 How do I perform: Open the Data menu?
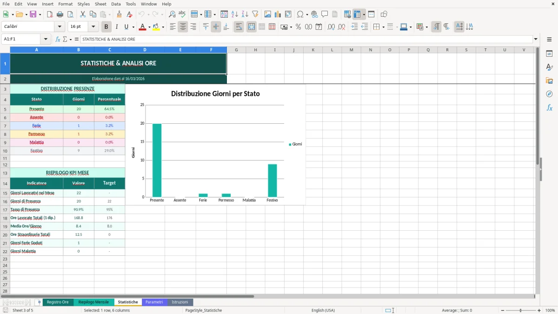(x=116, y=4)
